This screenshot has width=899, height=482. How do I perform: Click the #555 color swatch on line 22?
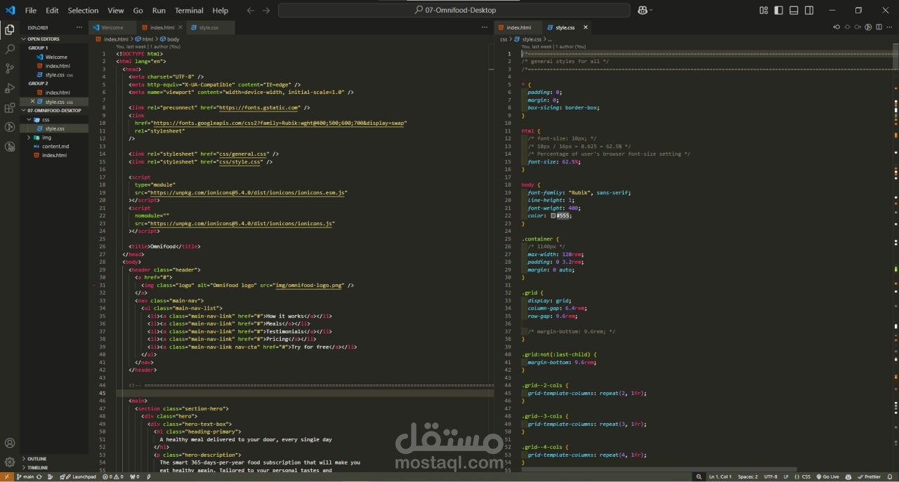point(554,216)
